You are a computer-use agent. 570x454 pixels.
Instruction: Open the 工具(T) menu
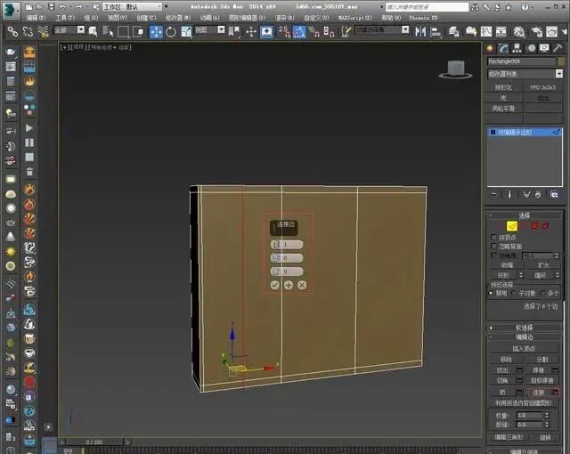click(x=65, y=18)
